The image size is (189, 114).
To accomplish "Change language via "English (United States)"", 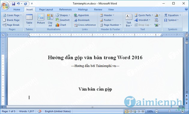I will click(x=58, y=111).
